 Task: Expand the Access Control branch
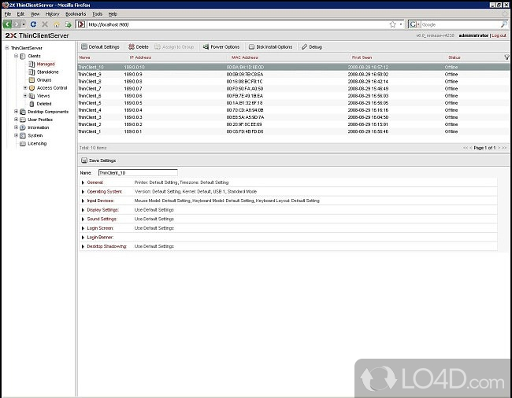pos(25,87)
